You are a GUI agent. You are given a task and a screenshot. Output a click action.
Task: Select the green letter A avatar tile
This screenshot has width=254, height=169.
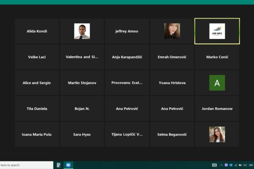point(217,83)
